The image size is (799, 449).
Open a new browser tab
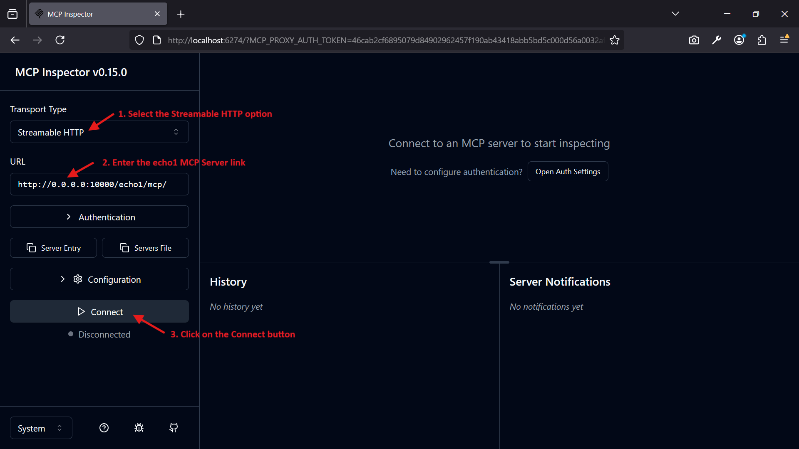coord(181,14)
